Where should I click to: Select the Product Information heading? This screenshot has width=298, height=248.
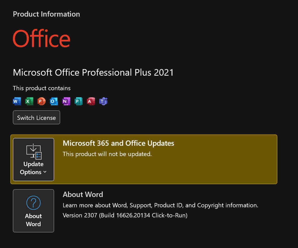tap(46, 14)
